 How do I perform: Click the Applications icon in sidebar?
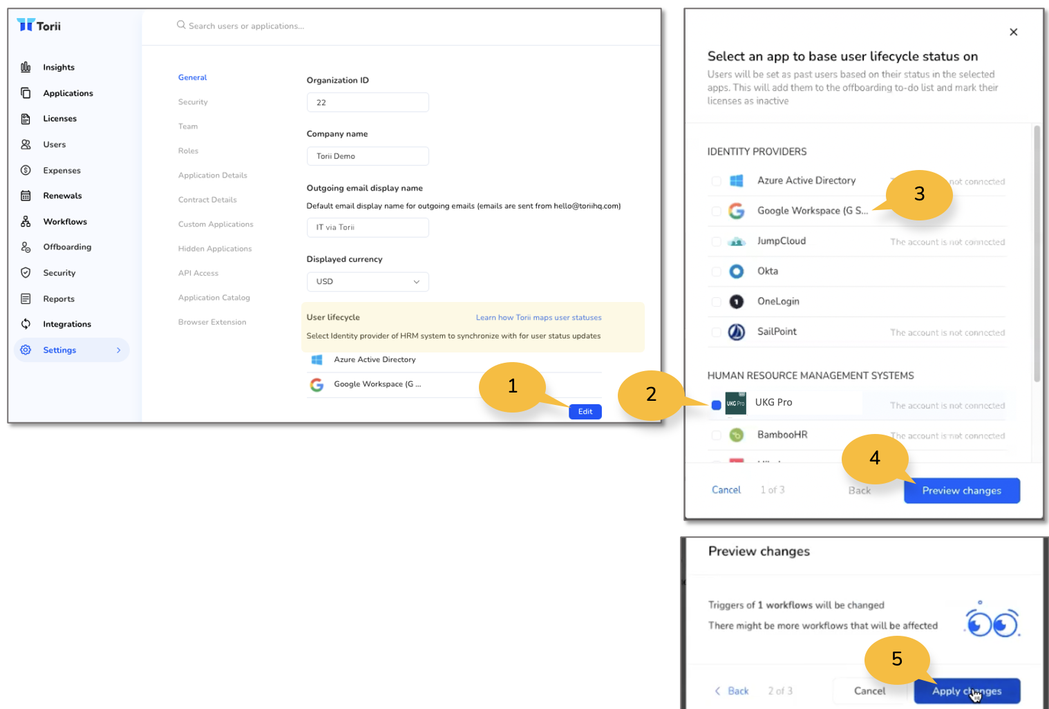(26, 93)
